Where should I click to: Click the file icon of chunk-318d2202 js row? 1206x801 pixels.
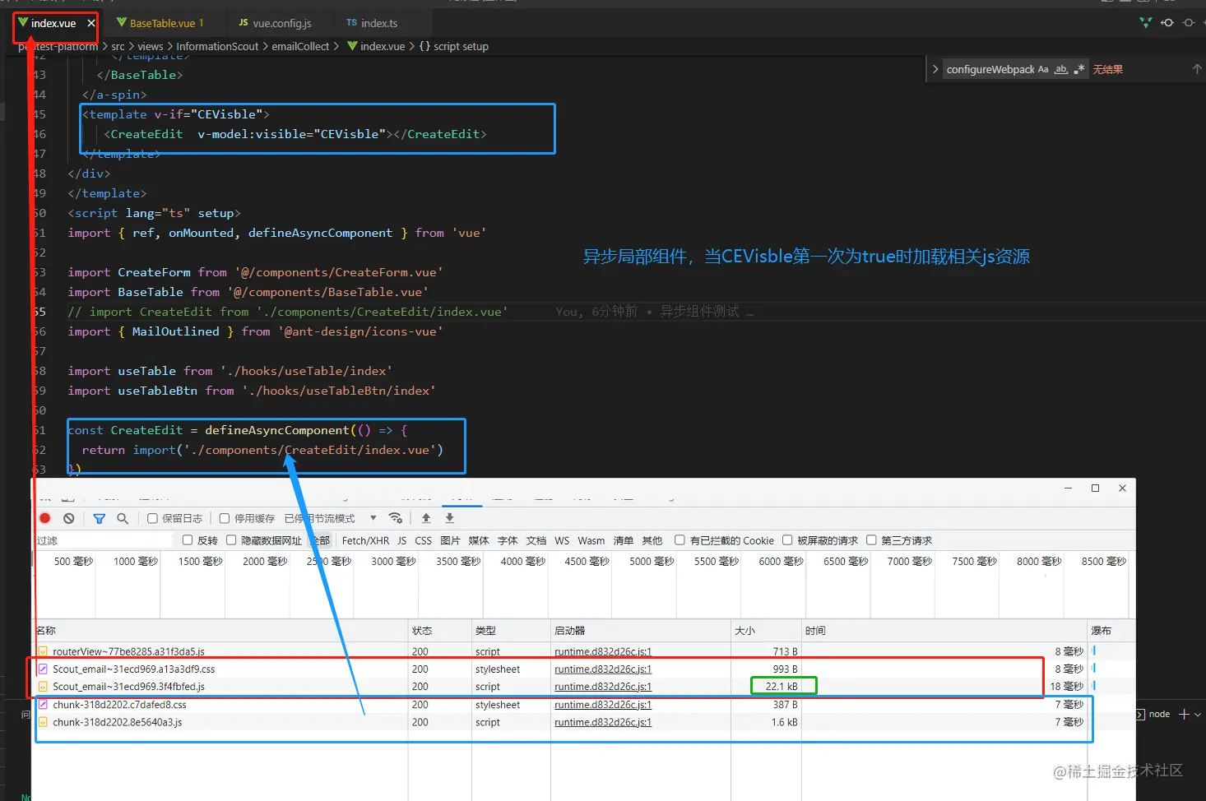pos(43,723)
